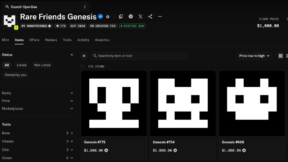Open the collection website globe icon
This screenshot has height=162, width=288.
[131, 17]
